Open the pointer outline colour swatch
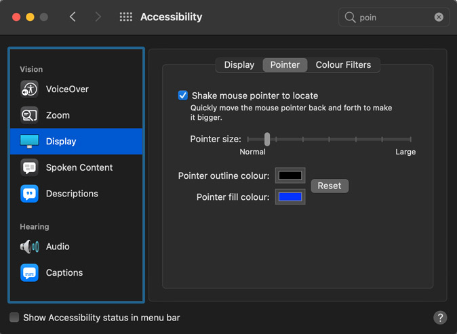The height and width of the screenshot is (334, 457). tap(290, 176)
